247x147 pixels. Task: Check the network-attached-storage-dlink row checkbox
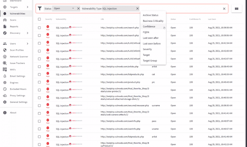tap(39, 98)
